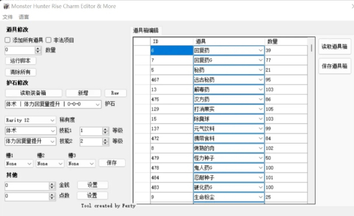The height and width of the screenshot is (216, 354).
Task: Click the 读取装备箱 button
Action: [x=34, y=93]
